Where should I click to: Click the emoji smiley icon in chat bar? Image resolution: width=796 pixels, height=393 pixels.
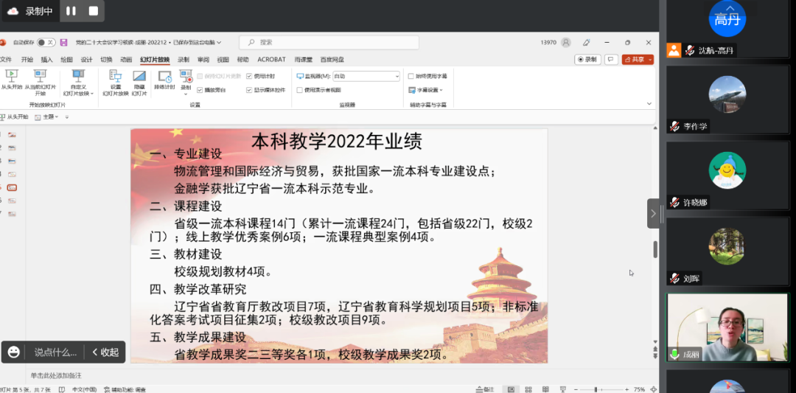point(13,352)
